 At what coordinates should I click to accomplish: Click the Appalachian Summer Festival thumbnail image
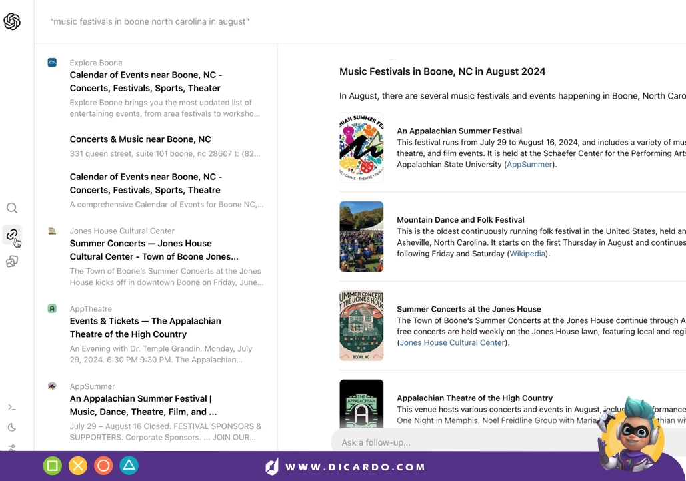361,147
